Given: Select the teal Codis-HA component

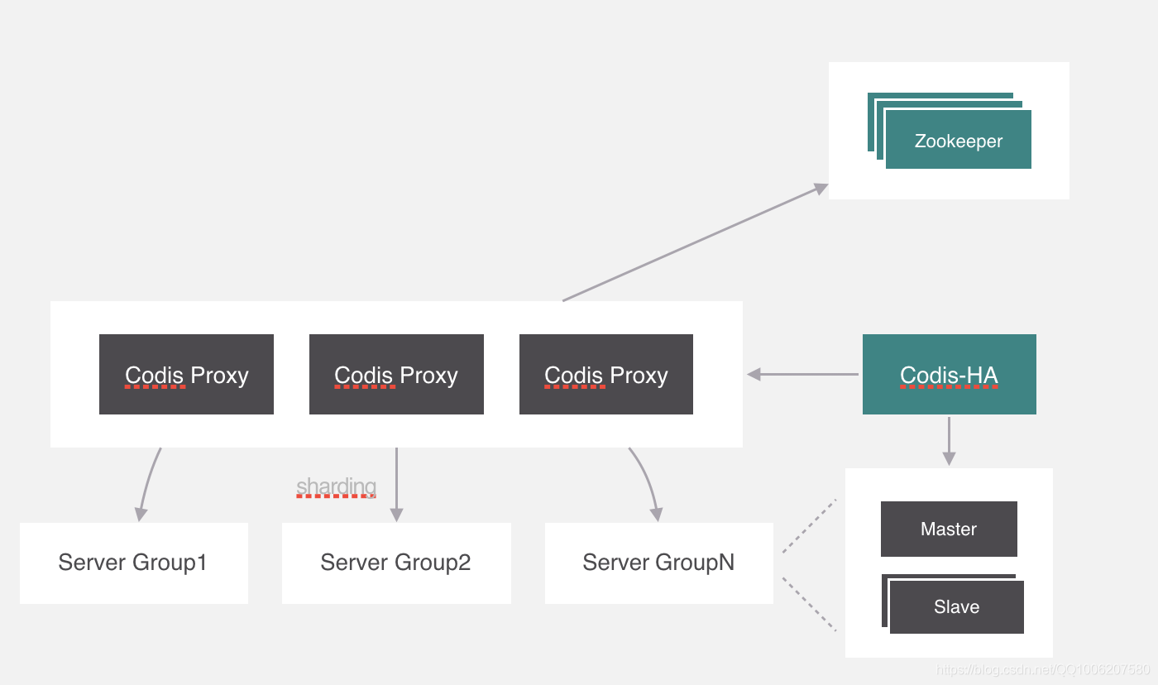Looking at the screenshot, I should pos(949,374).
